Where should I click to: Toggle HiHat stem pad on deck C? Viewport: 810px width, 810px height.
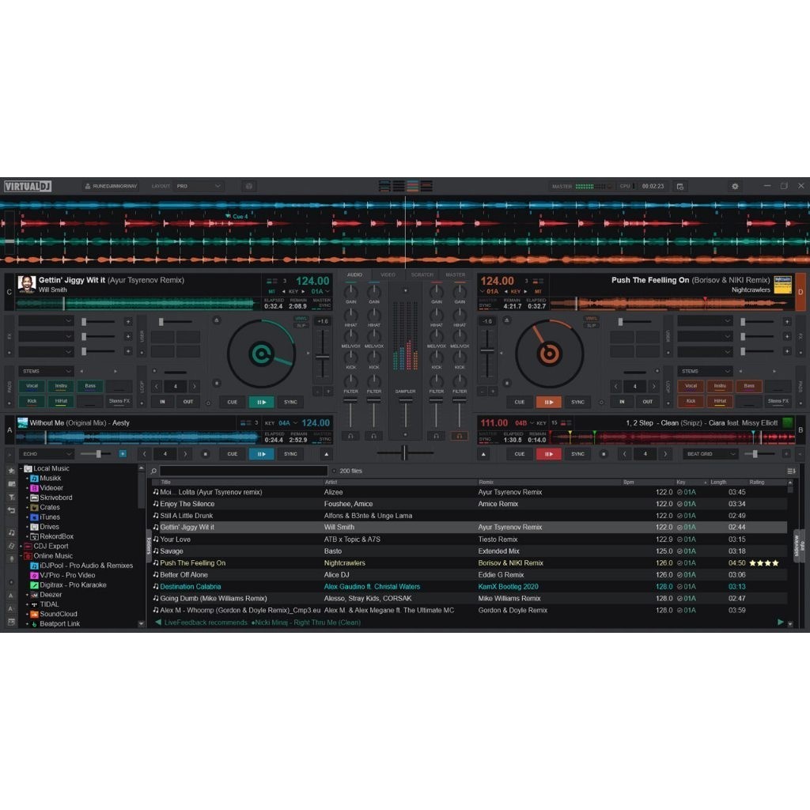click(x=61, y=401)
